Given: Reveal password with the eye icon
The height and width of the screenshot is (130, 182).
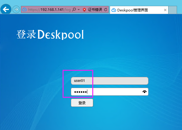Looking at the screenshot, I should coord(144,92).
